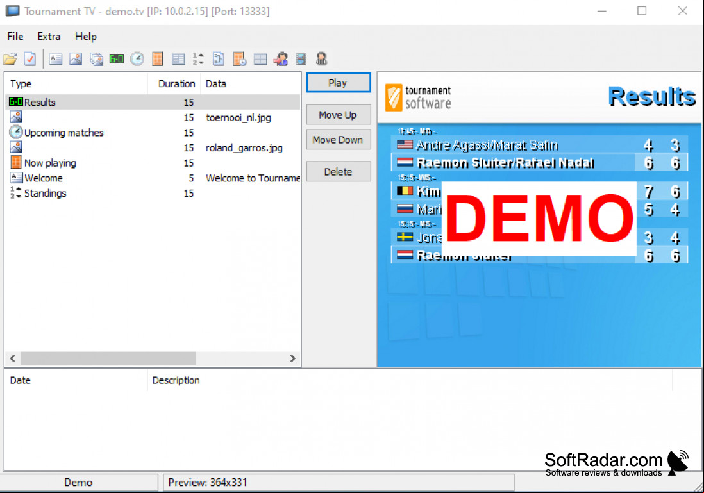Click the playlist scrollbar right arrow

293,358
